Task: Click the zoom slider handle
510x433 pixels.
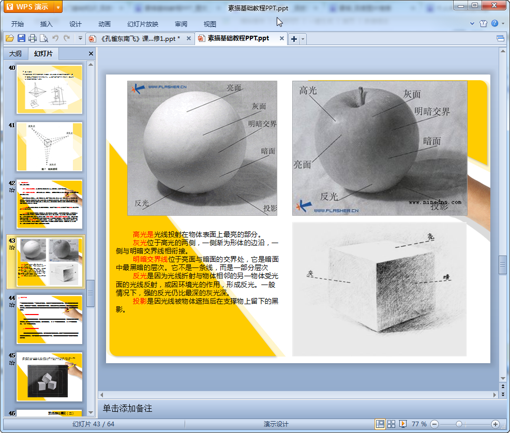Action: pyautogui.click(x=459, y=424)
